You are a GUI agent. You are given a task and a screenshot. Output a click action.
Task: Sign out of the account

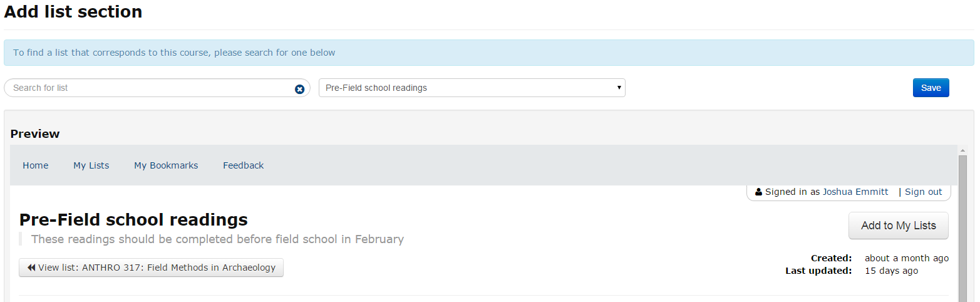(923, 192)
